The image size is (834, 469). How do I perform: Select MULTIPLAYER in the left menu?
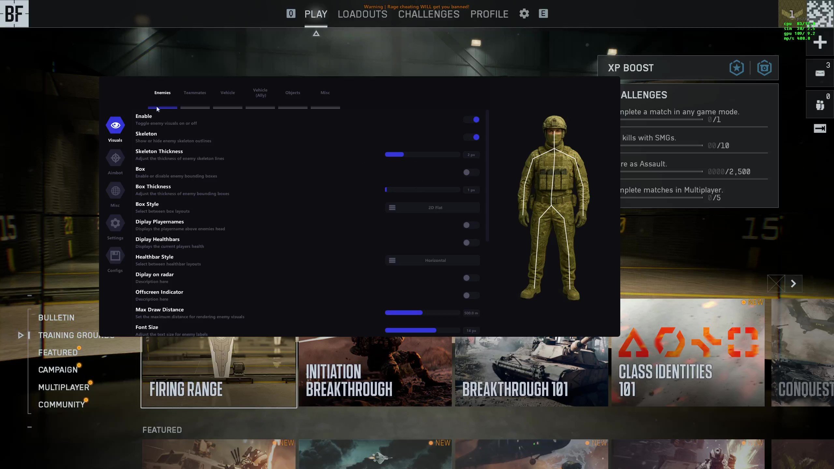[x=64, y=387]
